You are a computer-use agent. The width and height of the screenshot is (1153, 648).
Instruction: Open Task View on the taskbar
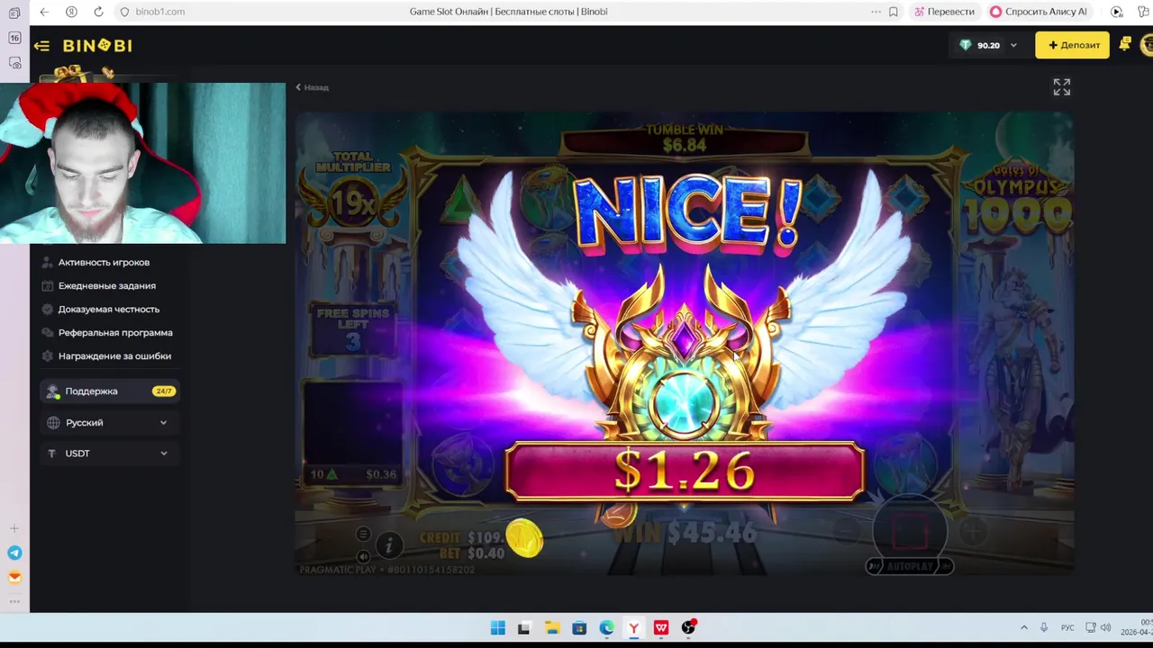[x=524, y=627]
